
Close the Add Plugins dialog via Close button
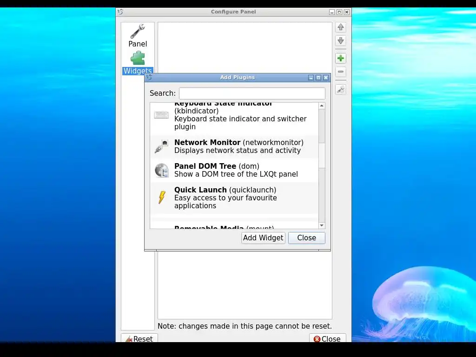[307, 238]
